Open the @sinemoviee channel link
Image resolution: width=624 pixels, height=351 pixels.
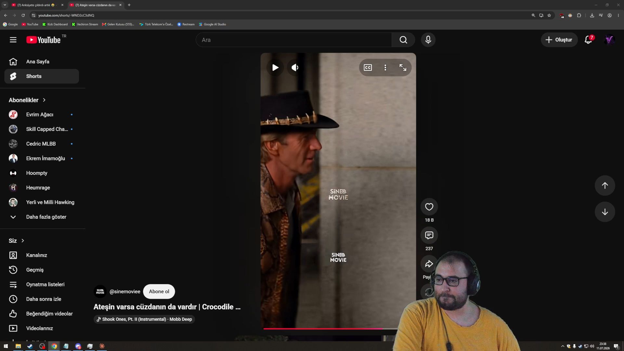(125, 292)
